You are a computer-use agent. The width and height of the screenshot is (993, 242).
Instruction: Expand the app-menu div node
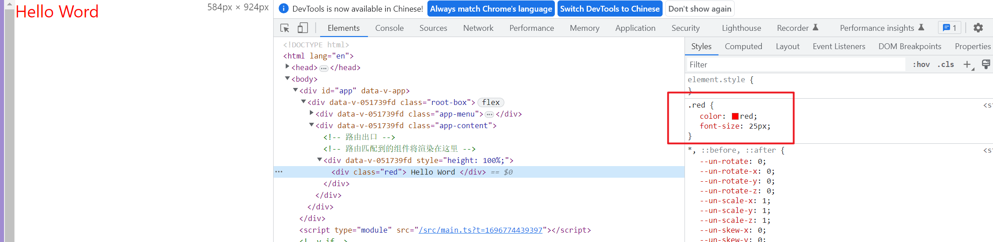point(312,113)
